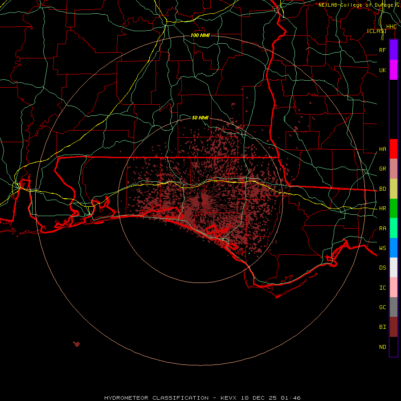401x401 pixels.
Task: Click the UK magenta legend swatch
Action: pos(393,70)
